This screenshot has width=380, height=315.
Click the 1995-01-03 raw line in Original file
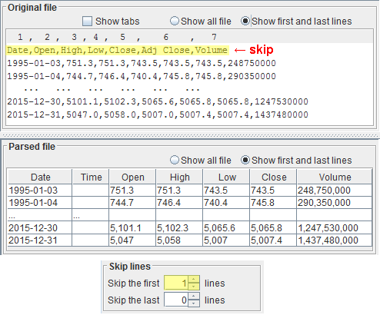point(142,63)
